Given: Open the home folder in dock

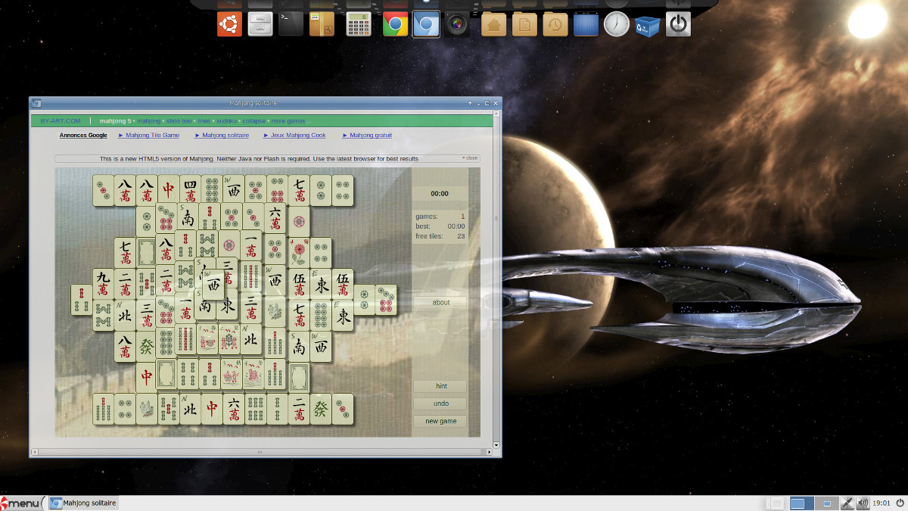Looking at the screenshot, I should coord(493,24).
